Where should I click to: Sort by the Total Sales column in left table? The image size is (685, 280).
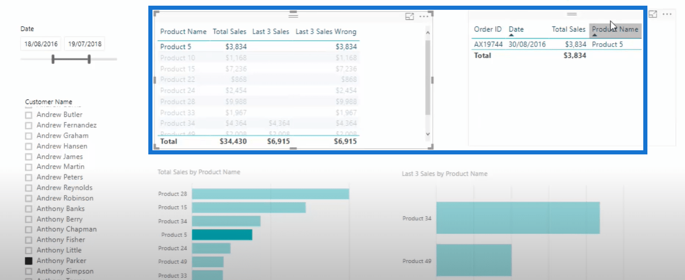(230, 32)
